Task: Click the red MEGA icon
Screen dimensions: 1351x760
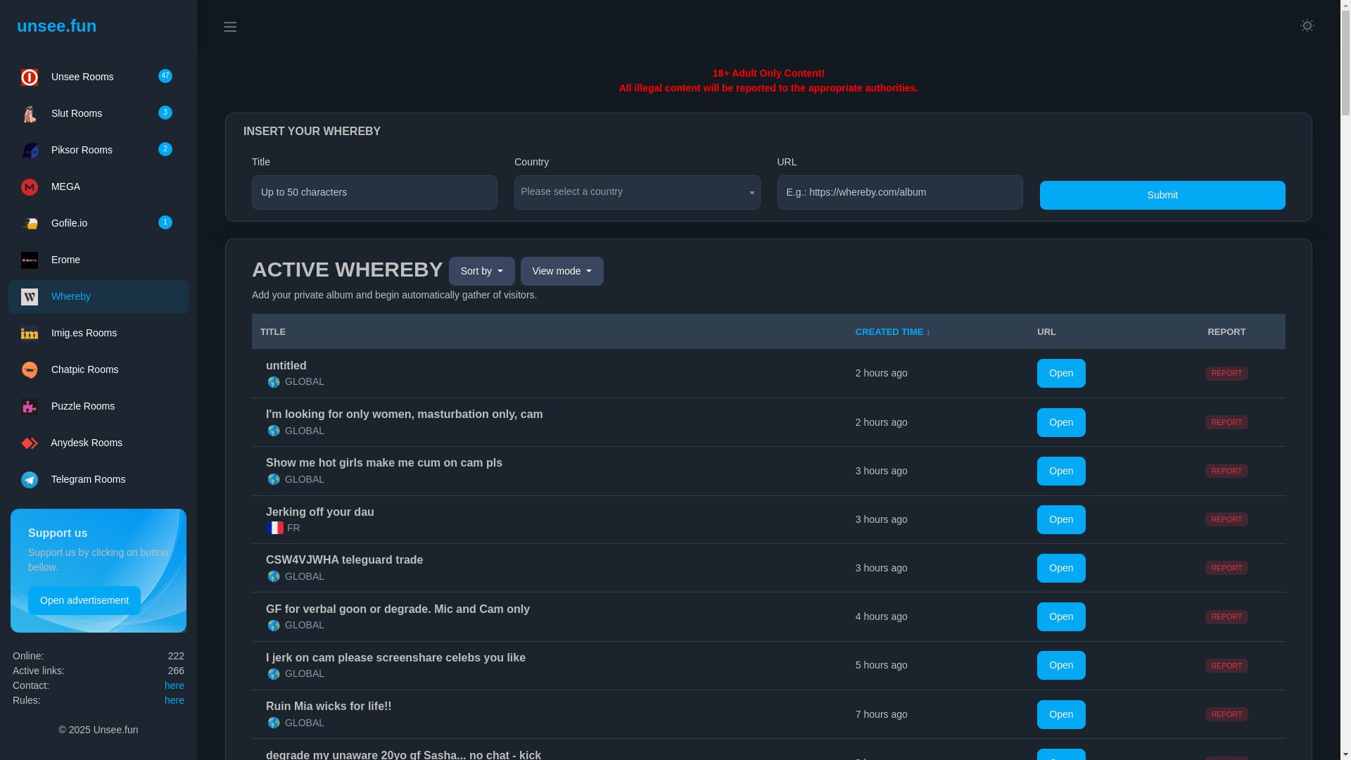Action: click(30, 187)
